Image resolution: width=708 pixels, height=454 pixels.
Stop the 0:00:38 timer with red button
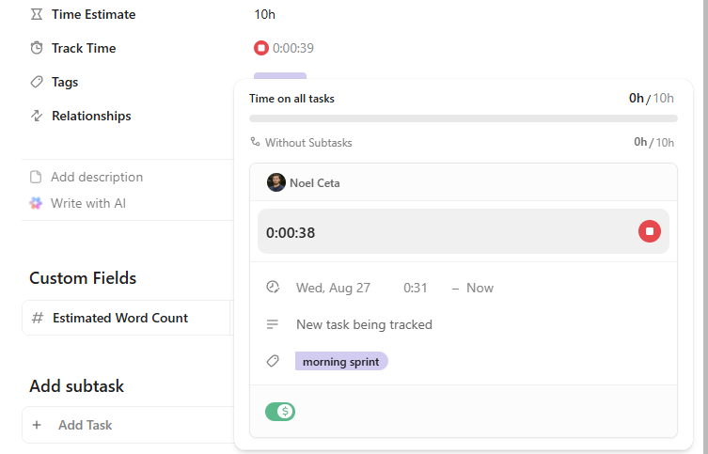point(650,231)
